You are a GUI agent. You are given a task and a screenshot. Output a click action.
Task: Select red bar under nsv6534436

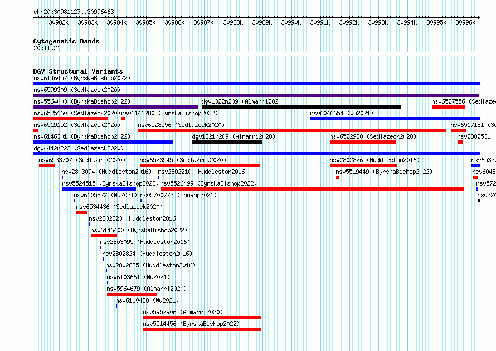[81, 212]
